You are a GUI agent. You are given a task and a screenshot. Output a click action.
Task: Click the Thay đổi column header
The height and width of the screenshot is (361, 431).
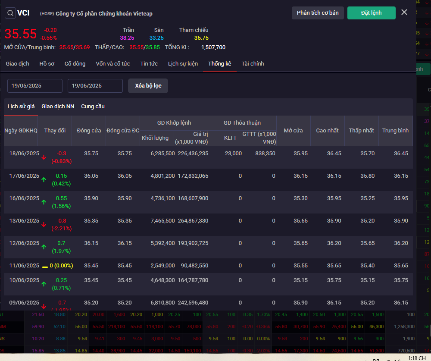(55, 130)
